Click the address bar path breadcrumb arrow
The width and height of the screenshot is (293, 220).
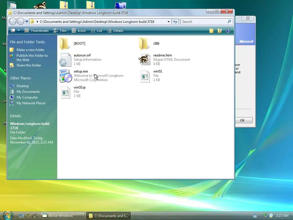pos(37,22)
